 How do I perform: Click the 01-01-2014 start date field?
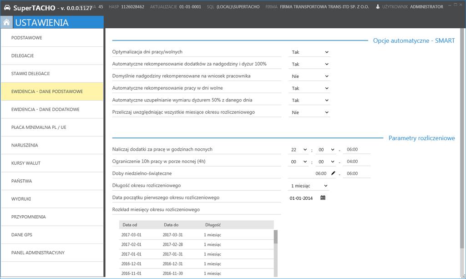(x=301, y=198)
